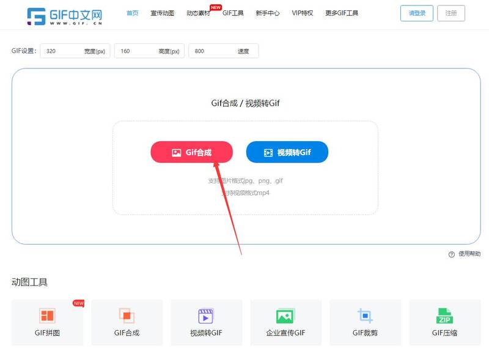The height and width of the screenshot is (357, 489).
Task: Click the GIF裁剪 label text
Action: pos(365,333)
